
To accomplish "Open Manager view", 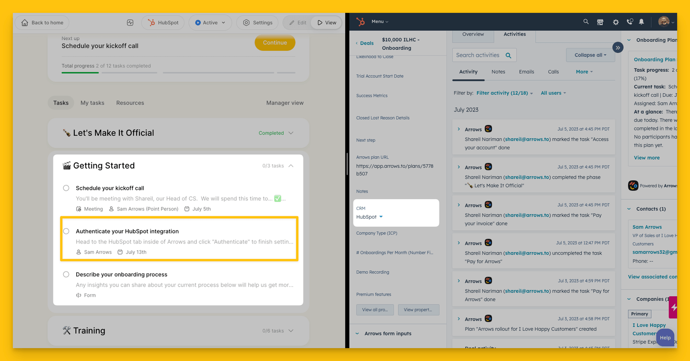I will pyautogui.click(x=285, y=103).
